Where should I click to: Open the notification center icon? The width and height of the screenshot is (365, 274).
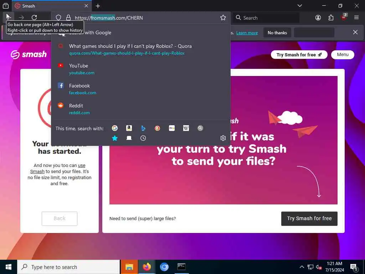pos(354,267)
